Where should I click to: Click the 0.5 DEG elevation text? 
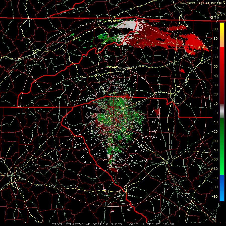(x=114, y=224)
